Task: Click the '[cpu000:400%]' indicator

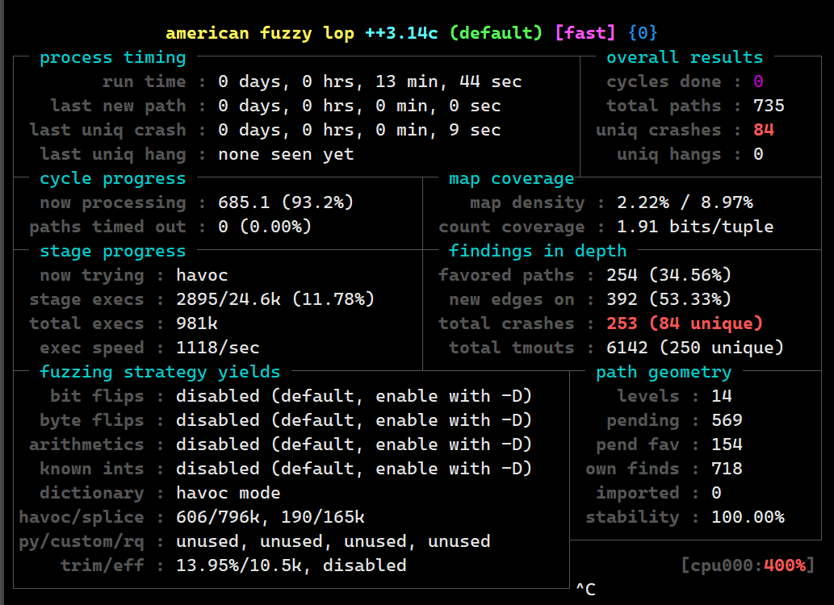Action: point(748,565)
